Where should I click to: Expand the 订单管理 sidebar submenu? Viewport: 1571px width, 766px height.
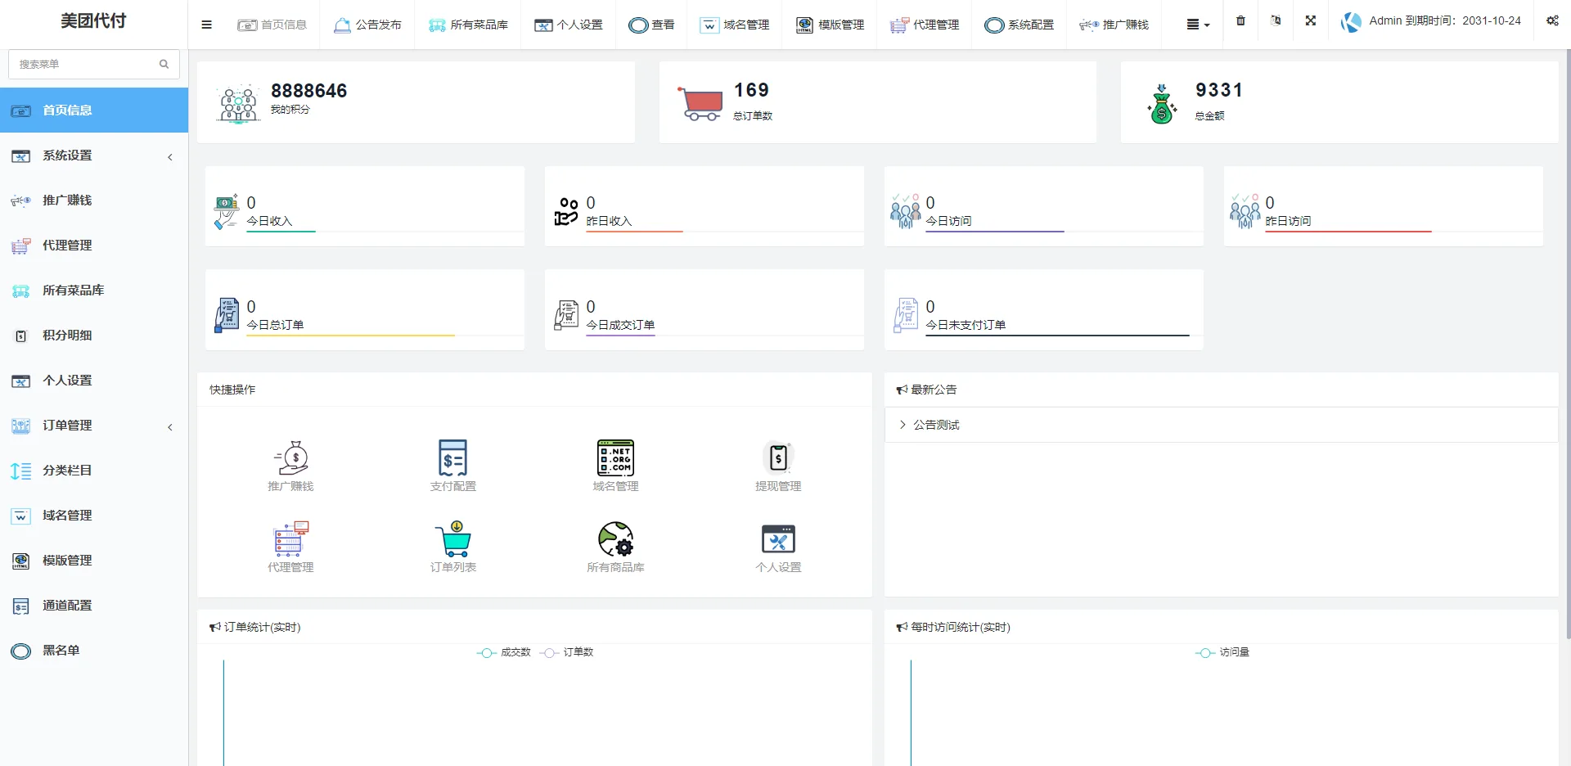tap(94, 426)
